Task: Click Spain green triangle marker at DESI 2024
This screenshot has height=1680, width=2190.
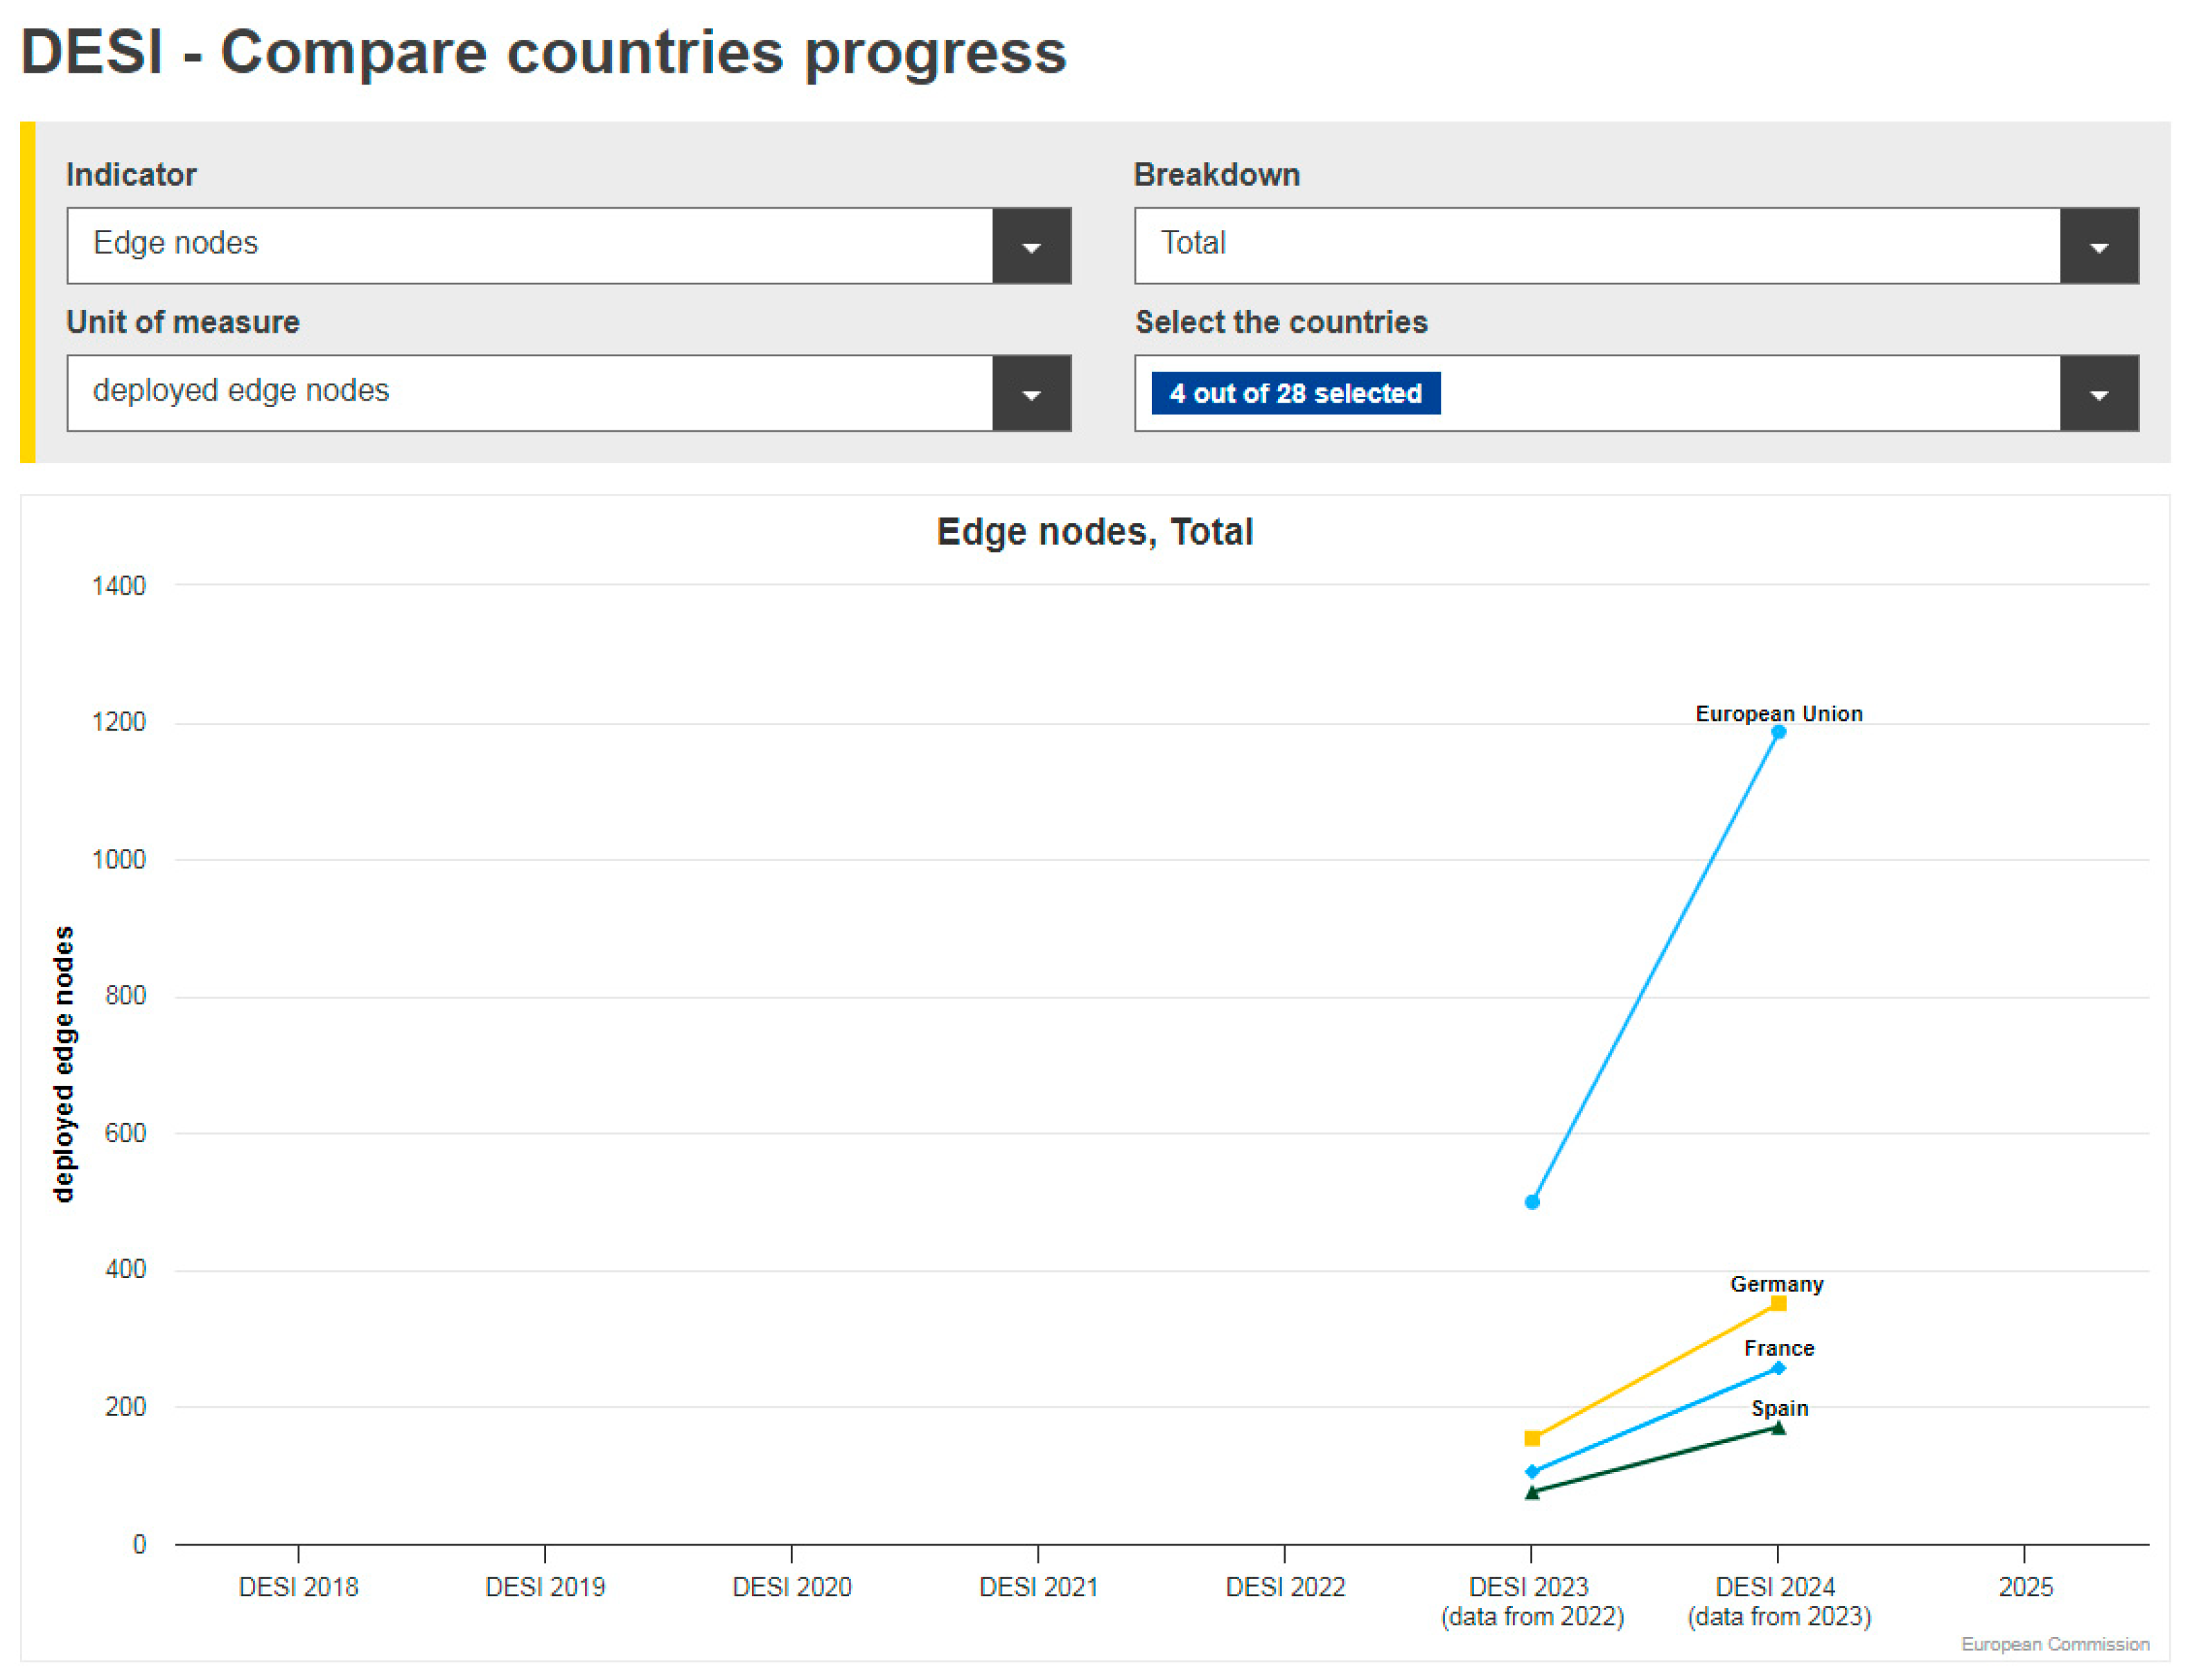Action: coord(1778,1428)
